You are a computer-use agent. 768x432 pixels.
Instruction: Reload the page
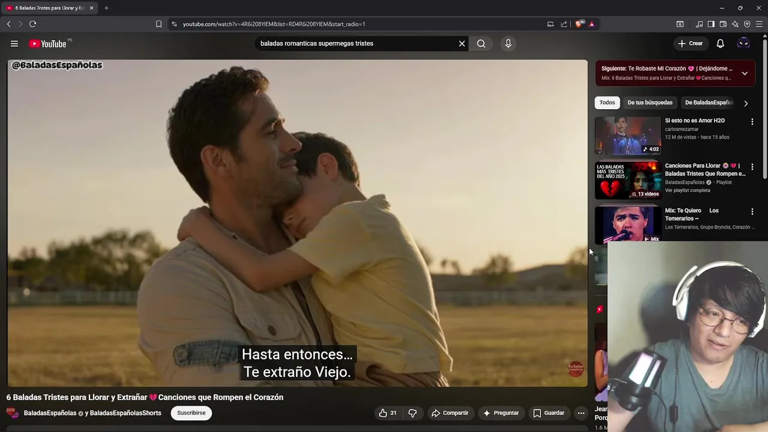click(32, 24)
